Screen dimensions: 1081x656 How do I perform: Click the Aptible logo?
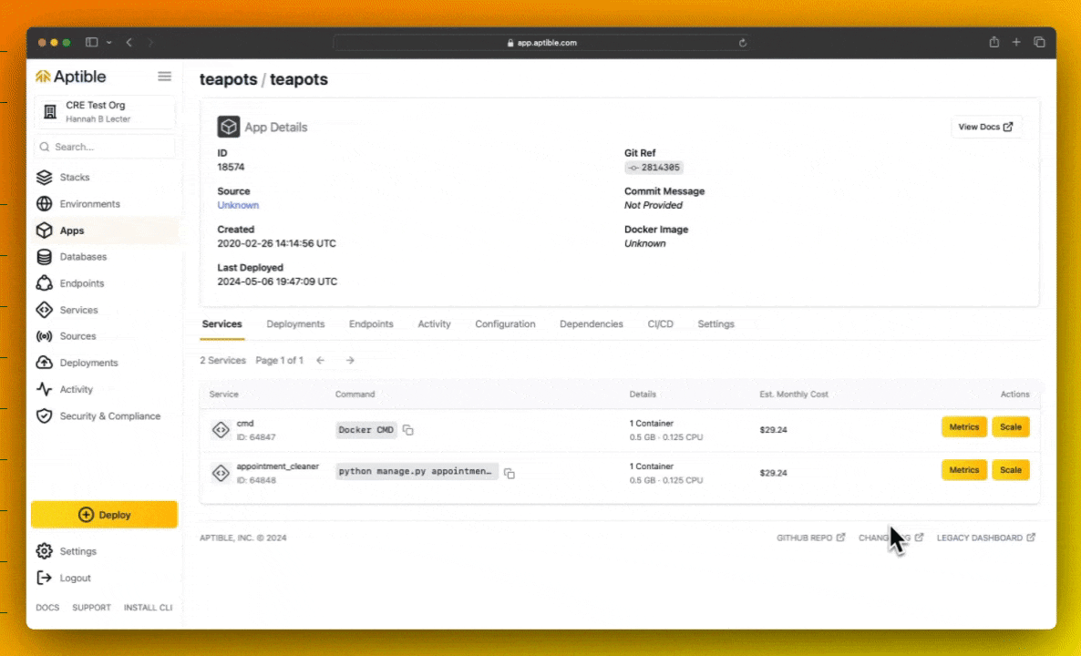(x=71, y=77)
